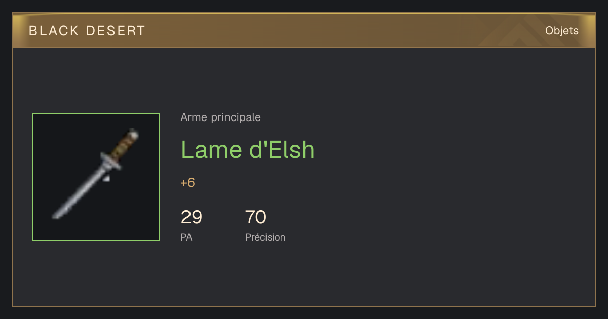The height and width of the screenshot is (319, 608).
Task: Select the 70 Précision value
Action: pos(256,217)
